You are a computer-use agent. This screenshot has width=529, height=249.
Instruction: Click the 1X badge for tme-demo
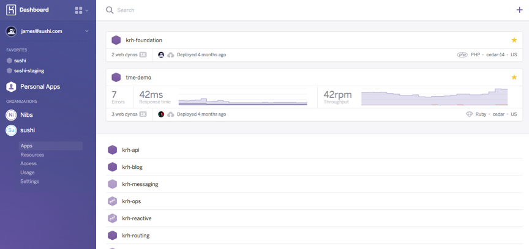[x=143, y=114]
